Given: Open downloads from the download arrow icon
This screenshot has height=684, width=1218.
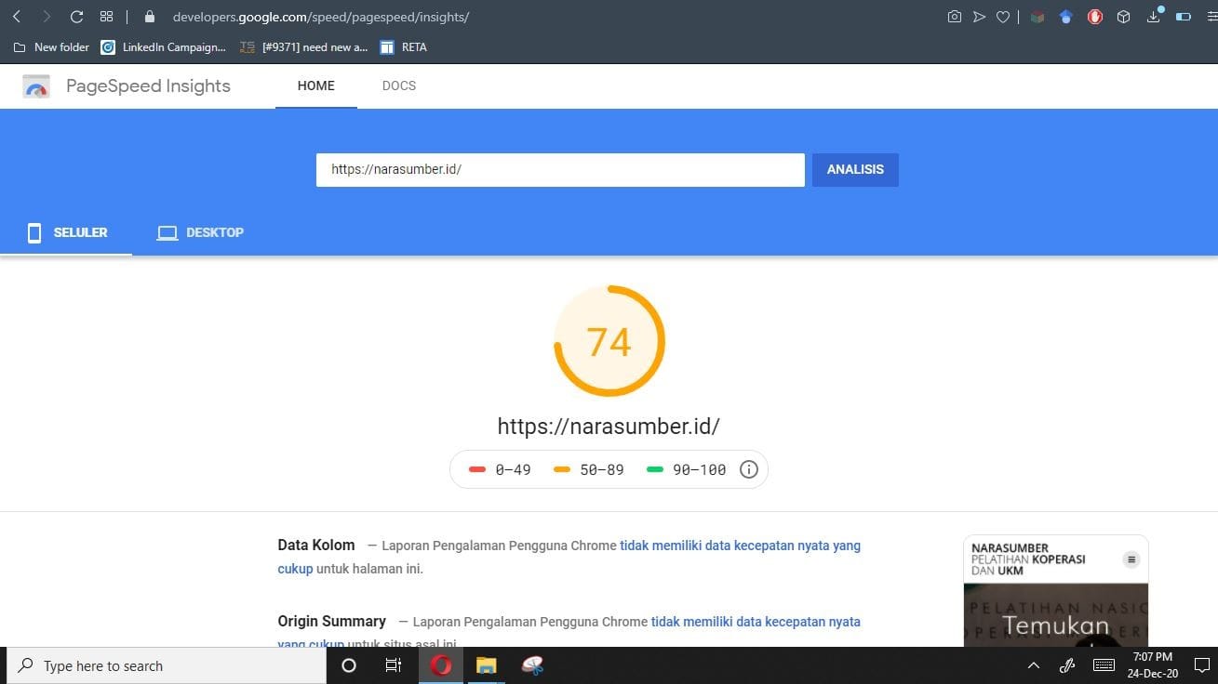Looking at the screenshot, I should coord(1154,16).
